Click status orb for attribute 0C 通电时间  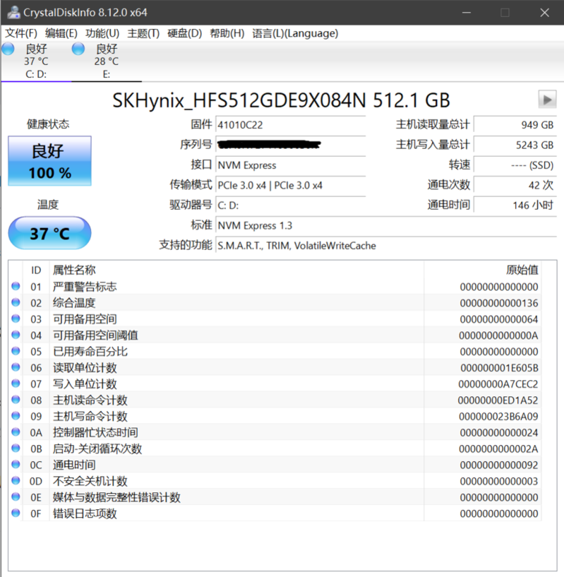click(16, 465)
